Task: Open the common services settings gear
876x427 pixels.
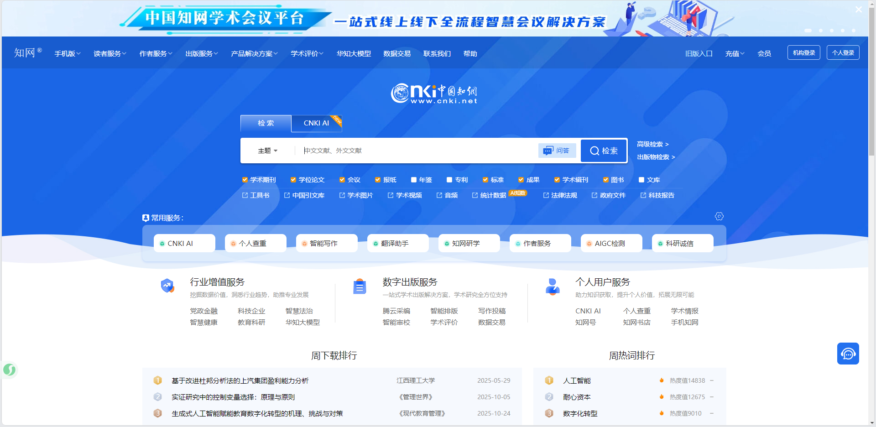Action: [719, 216]
